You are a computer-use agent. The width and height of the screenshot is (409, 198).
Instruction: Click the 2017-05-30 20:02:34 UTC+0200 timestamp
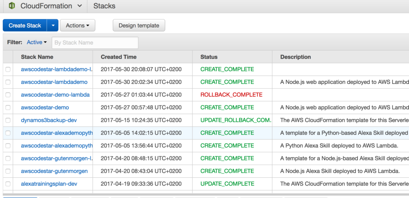141,82
